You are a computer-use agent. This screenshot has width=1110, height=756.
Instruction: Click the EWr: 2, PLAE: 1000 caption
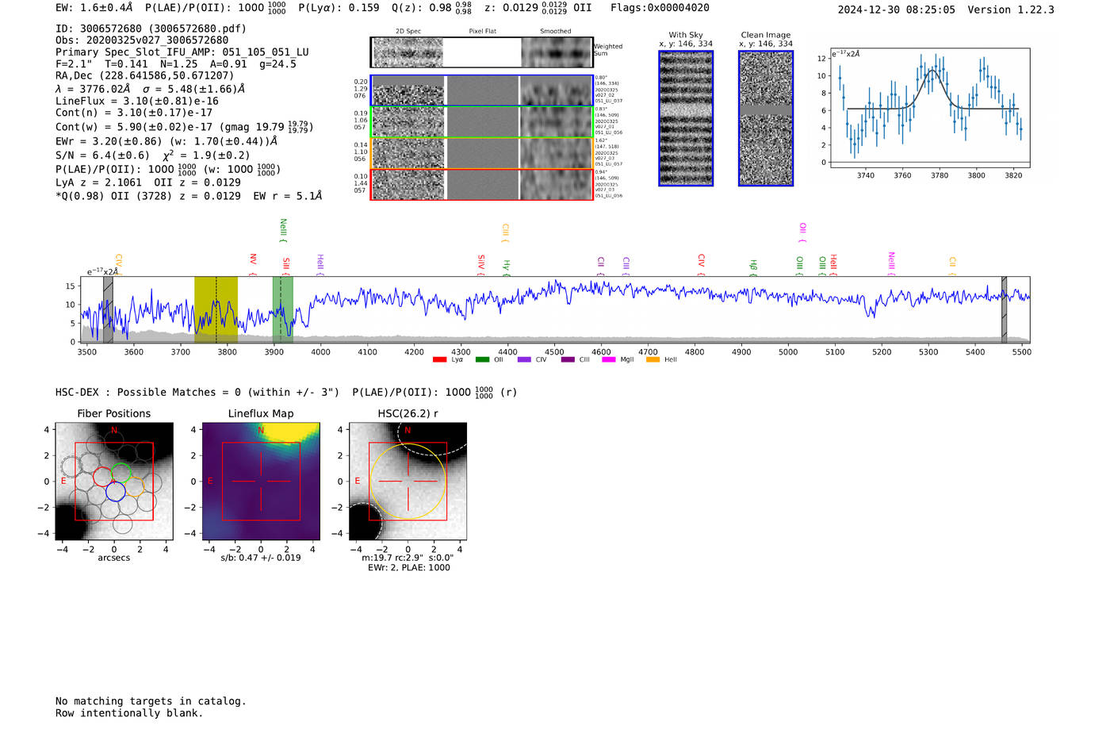(x=408, y=568)
